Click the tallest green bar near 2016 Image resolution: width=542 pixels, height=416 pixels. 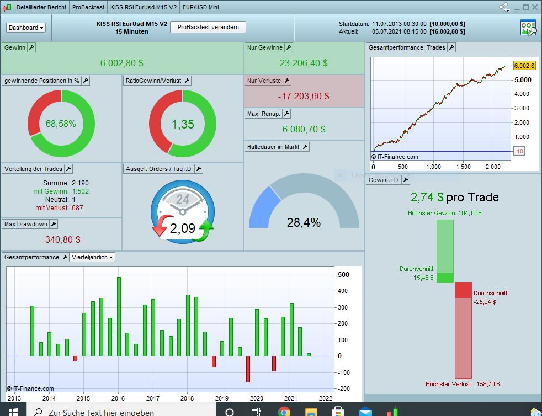point(119,317)
